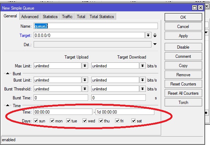Click the Target address field
Screen dimensions: 210x149
(x=89, y=35)
